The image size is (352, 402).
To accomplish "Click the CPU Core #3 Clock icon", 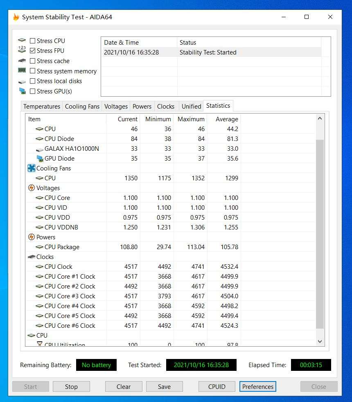I will 39,296.
